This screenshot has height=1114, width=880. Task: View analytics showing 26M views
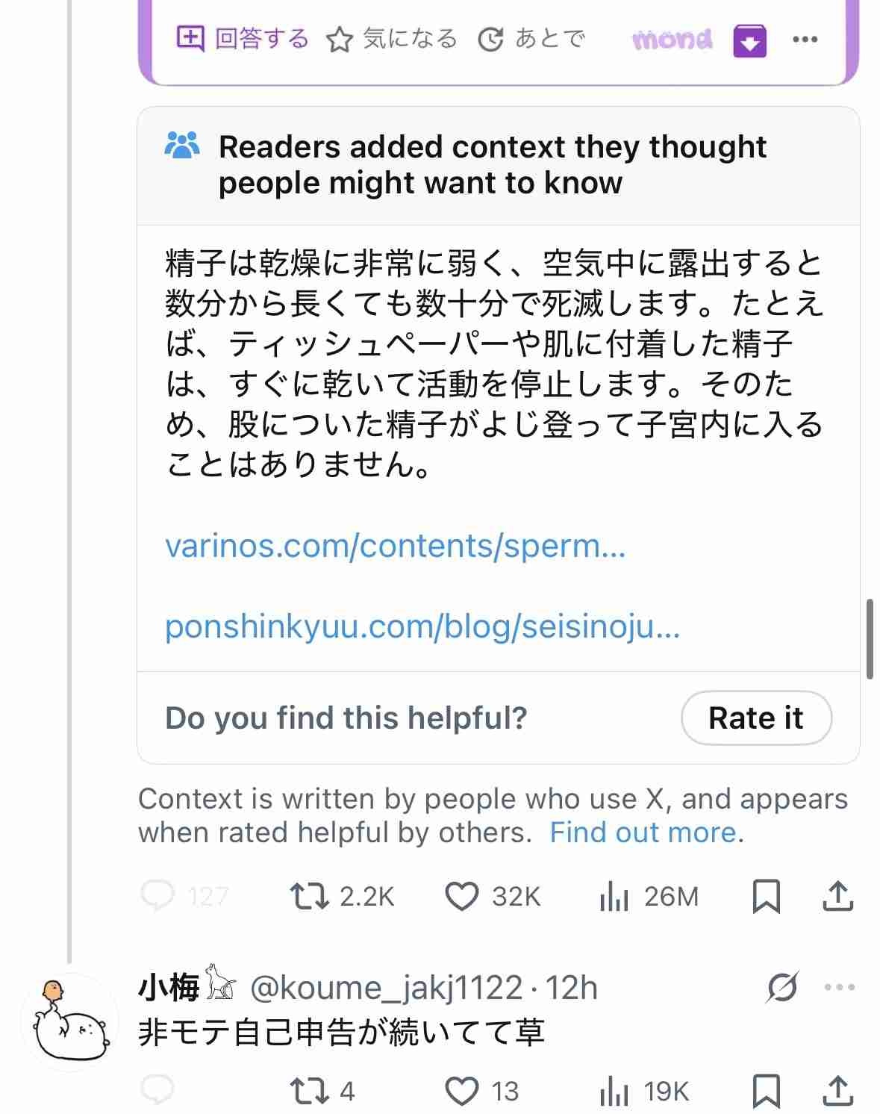(614, 896)
